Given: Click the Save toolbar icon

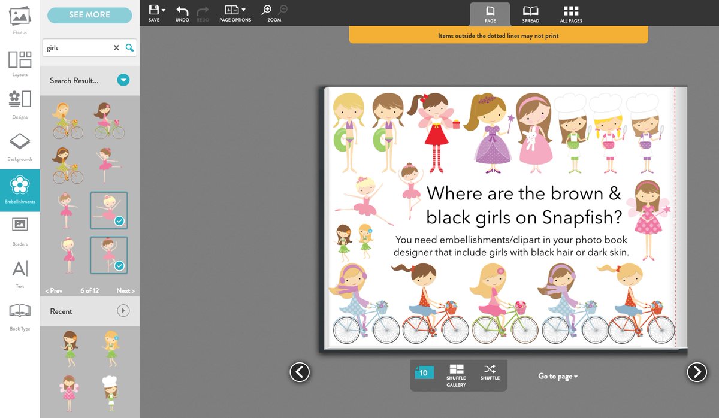Looking at the screenshot, I should coord(154,13).
